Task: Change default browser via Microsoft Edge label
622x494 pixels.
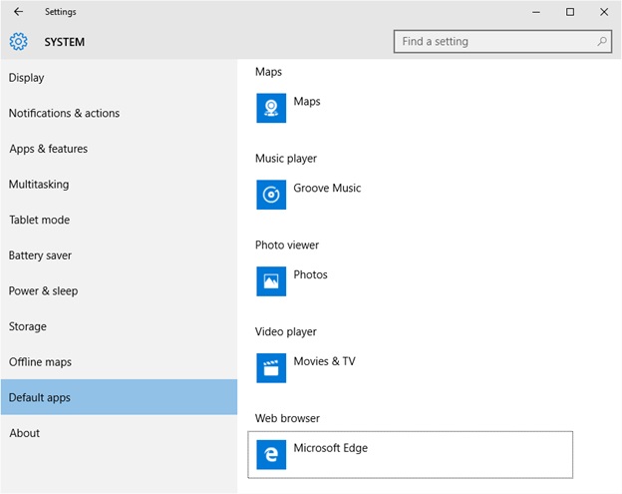Action: tap(330, 448)
